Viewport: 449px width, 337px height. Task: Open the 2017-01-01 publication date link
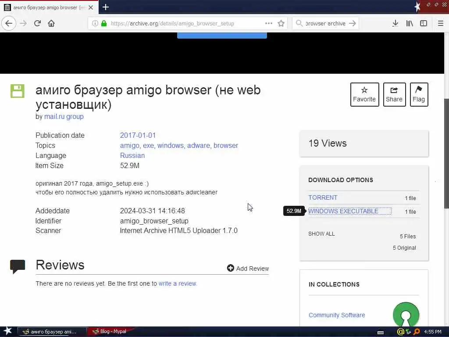pyautogui.click(x=138, y=135)
